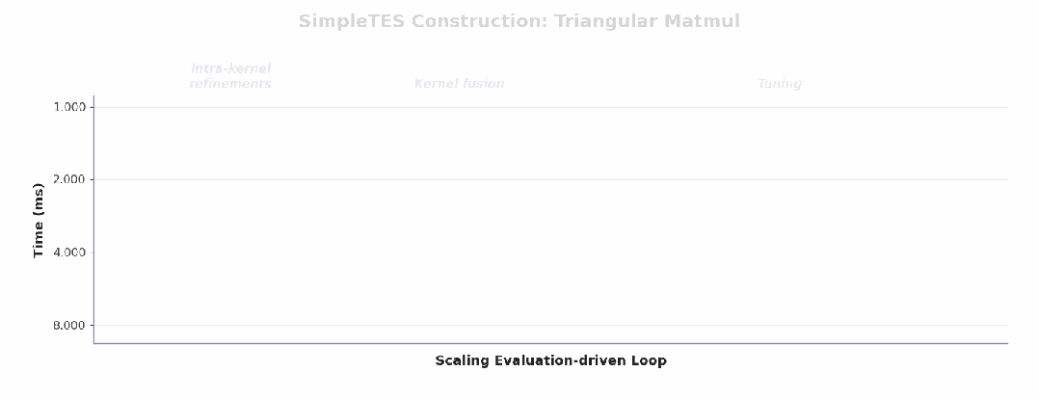Select the 8.000 y-axis tick label
The image size is (1039, 399).
69,326
